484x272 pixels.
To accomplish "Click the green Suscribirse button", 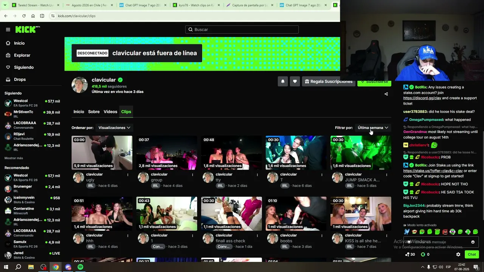I will [x=374, y=82].
